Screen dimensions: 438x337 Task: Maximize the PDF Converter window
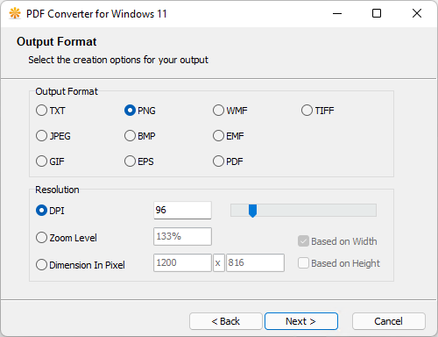point(377,13)
